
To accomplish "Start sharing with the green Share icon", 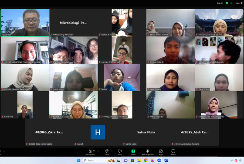I will (x=133, y=152).
